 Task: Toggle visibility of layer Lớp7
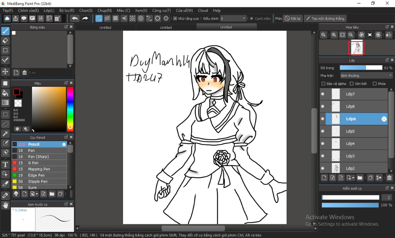(x=323, y=94)
